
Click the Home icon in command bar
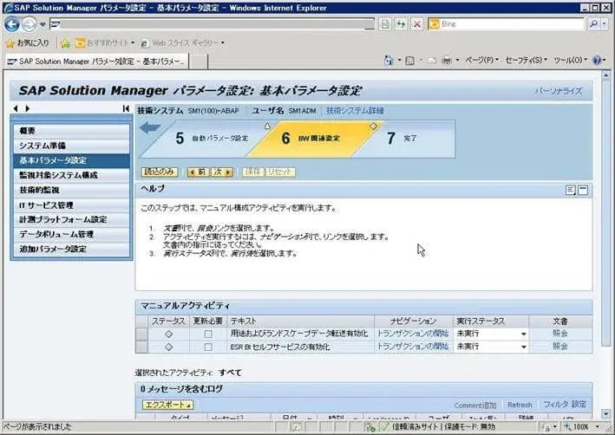click(x=389, y=61)
